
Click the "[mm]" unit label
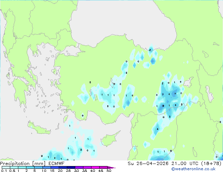pos(39,164)
